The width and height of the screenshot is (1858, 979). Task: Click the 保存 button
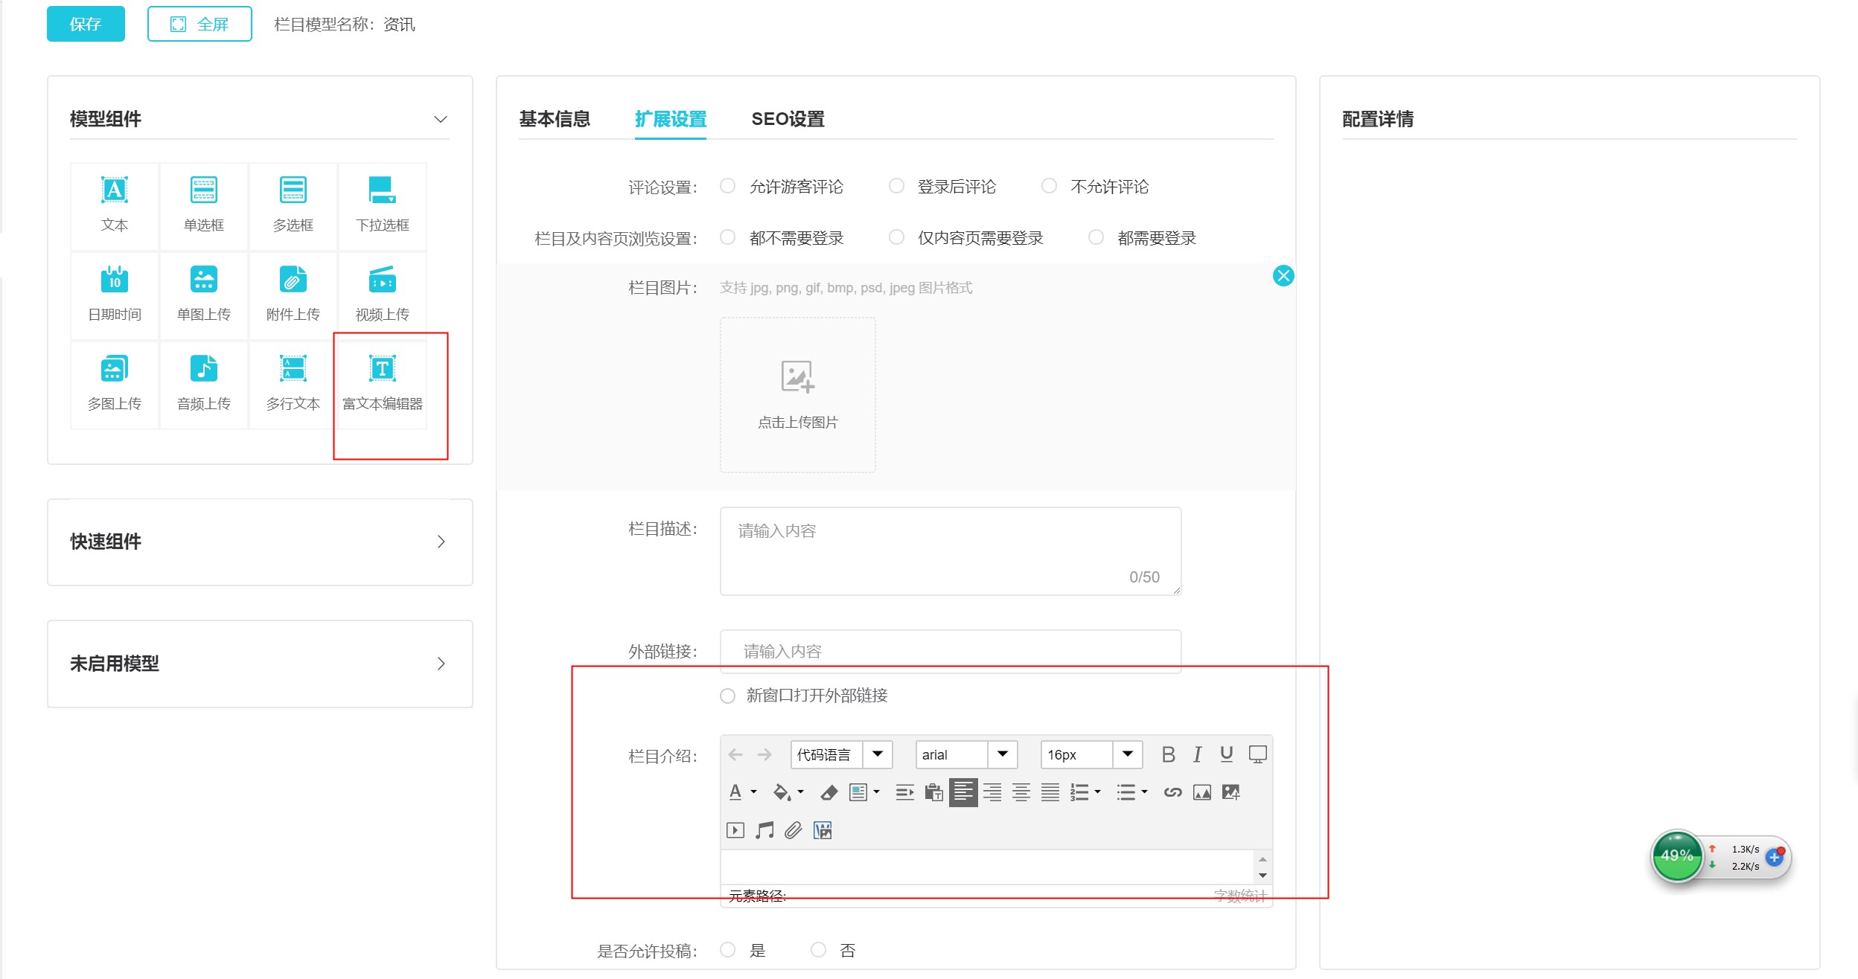pyautogui.click(x=86, y=24)
